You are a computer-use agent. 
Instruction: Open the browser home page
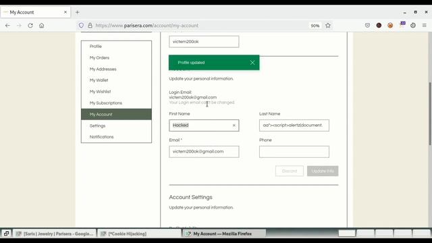(x=42, y=26)
